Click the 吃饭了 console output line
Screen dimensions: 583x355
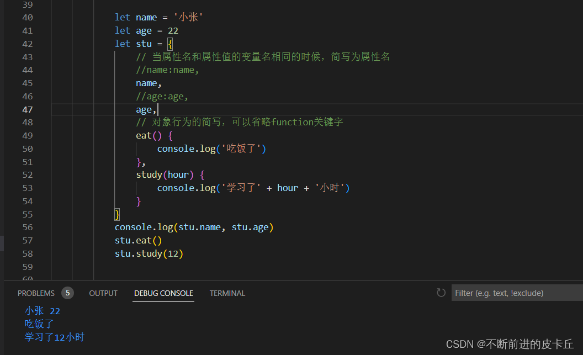tap(38, 324)
